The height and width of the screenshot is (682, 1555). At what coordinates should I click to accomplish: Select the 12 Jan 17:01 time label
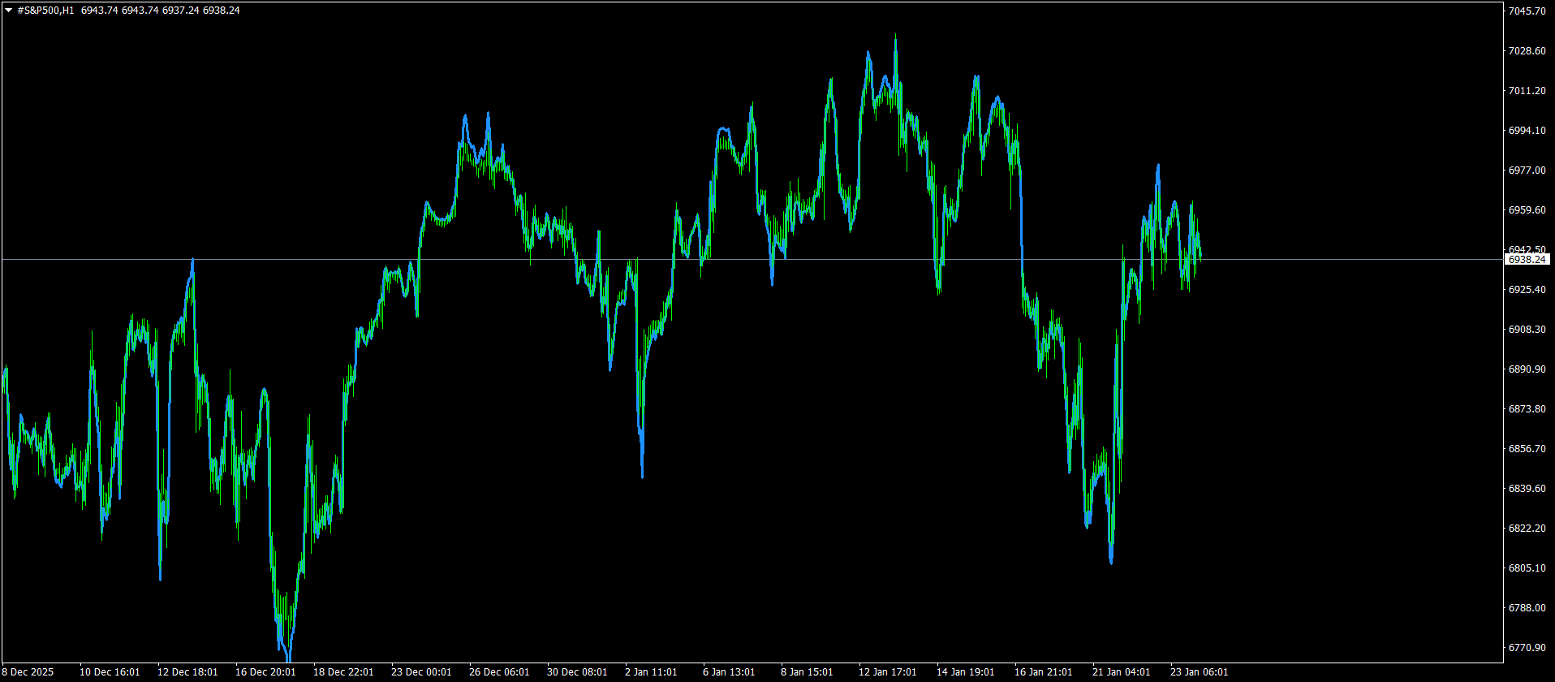888,672
